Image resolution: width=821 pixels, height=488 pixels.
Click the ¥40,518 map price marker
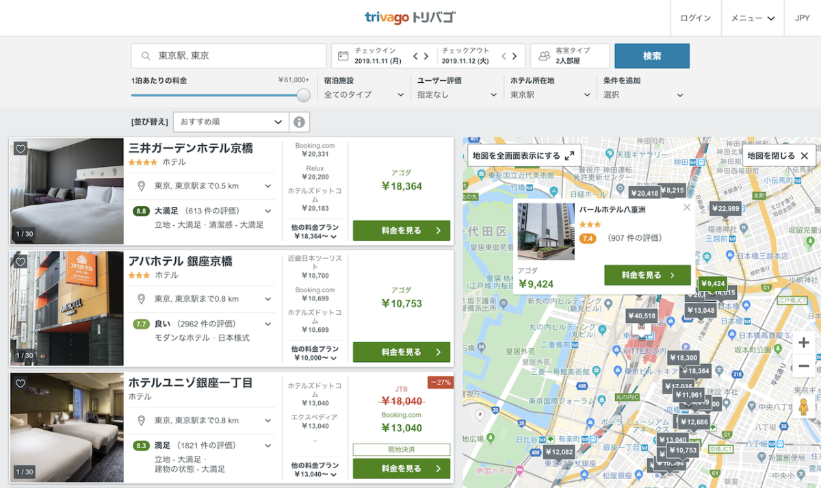(641, 316)
